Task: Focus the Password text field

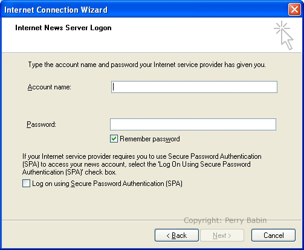Action: pos(193,124)
